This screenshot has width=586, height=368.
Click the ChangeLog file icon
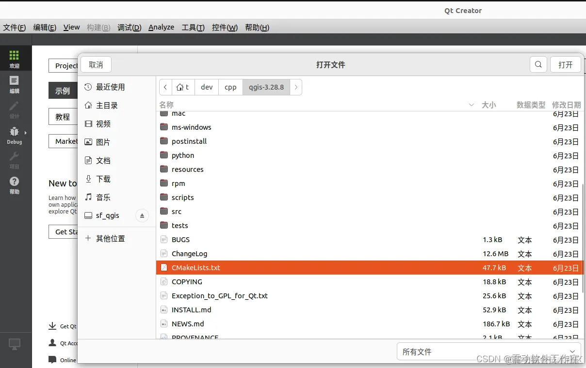[163, 254]
